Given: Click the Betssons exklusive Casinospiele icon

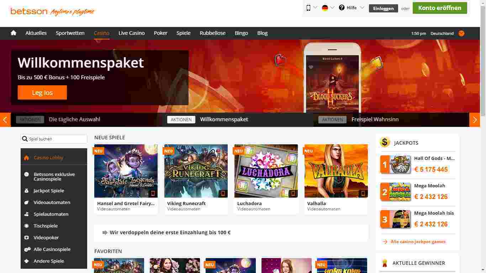Looking at the screenshot, I should (x=26, y=175).
